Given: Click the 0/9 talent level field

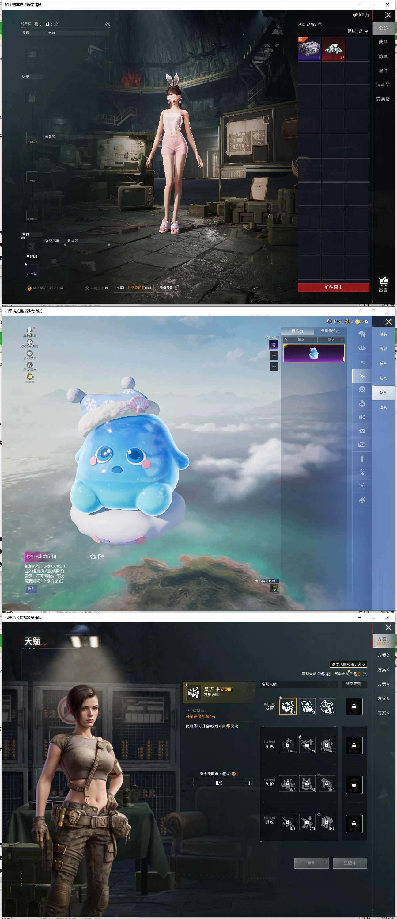Looking at the screenshot, I should pos(219,783).
